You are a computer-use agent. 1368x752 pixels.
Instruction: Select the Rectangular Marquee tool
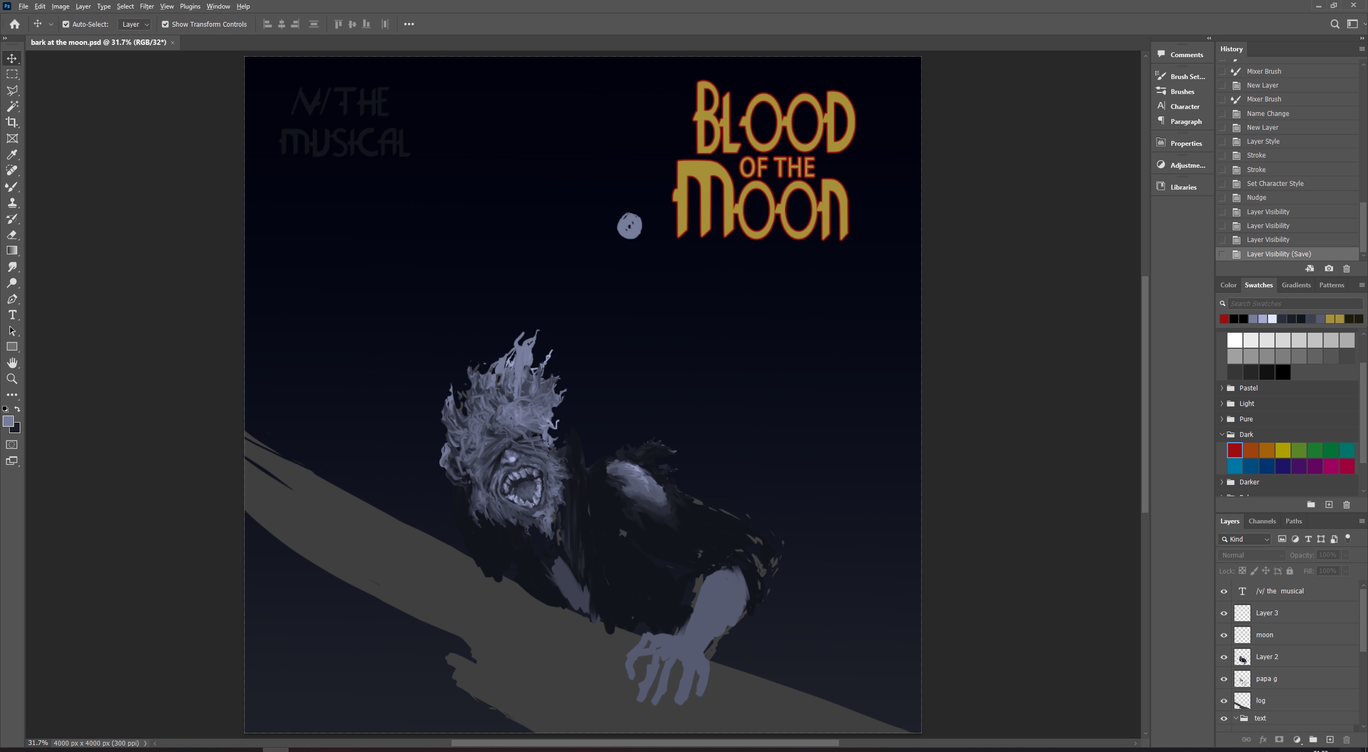coord(12,74)
